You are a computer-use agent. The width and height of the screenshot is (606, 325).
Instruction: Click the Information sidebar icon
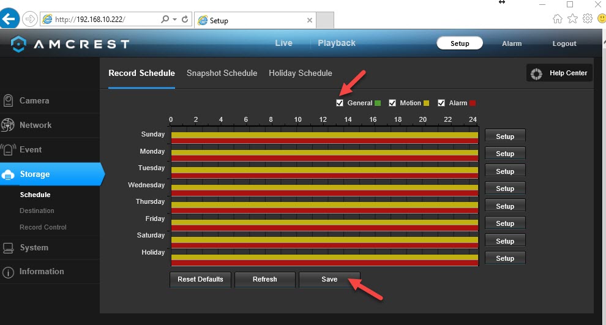click(8, 272)
